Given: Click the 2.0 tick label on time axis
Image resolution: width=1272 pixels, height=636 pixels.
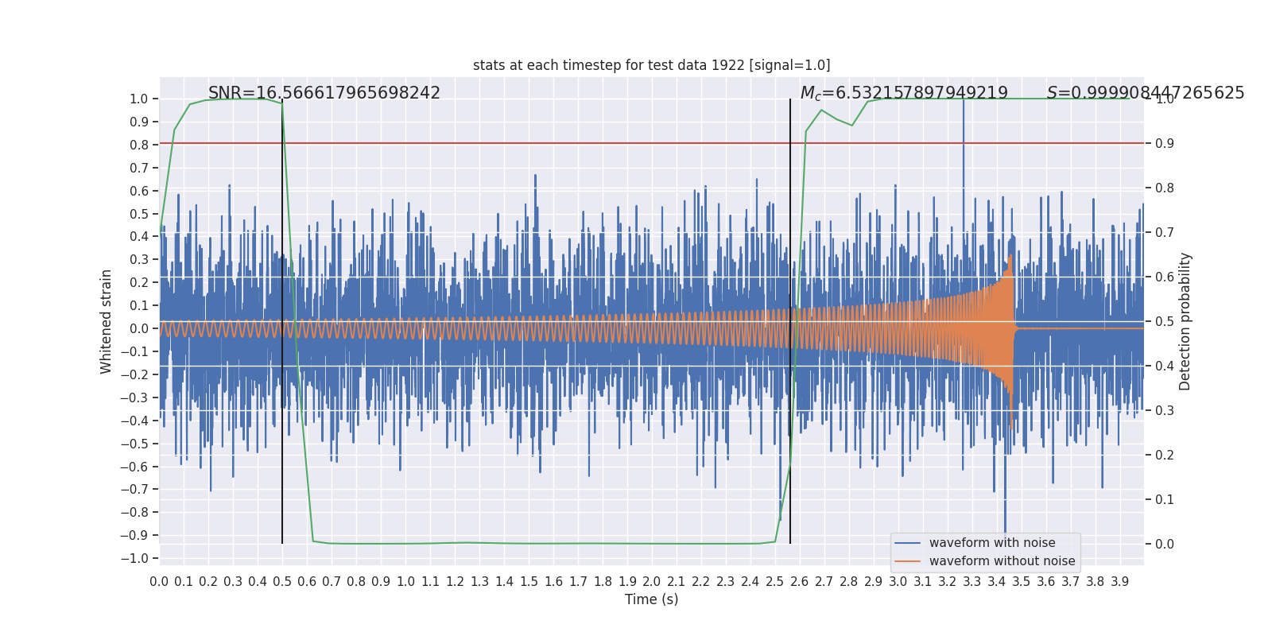Looking at the screenshot, I should [x=651, y=582].
